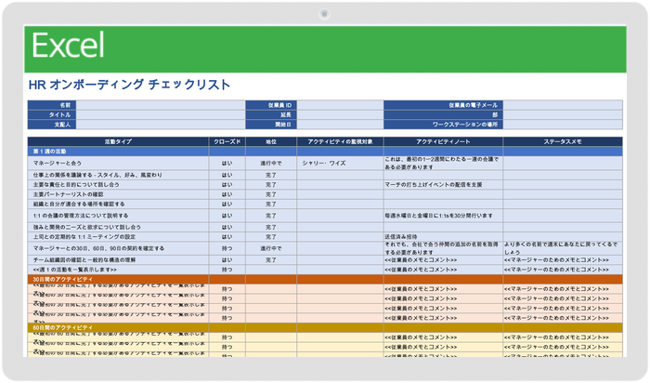Image resolution: width=650 pixels, height=383 pixels.
Task: Click 進行中で status in マネージャーと会う row
Action: 271,163
